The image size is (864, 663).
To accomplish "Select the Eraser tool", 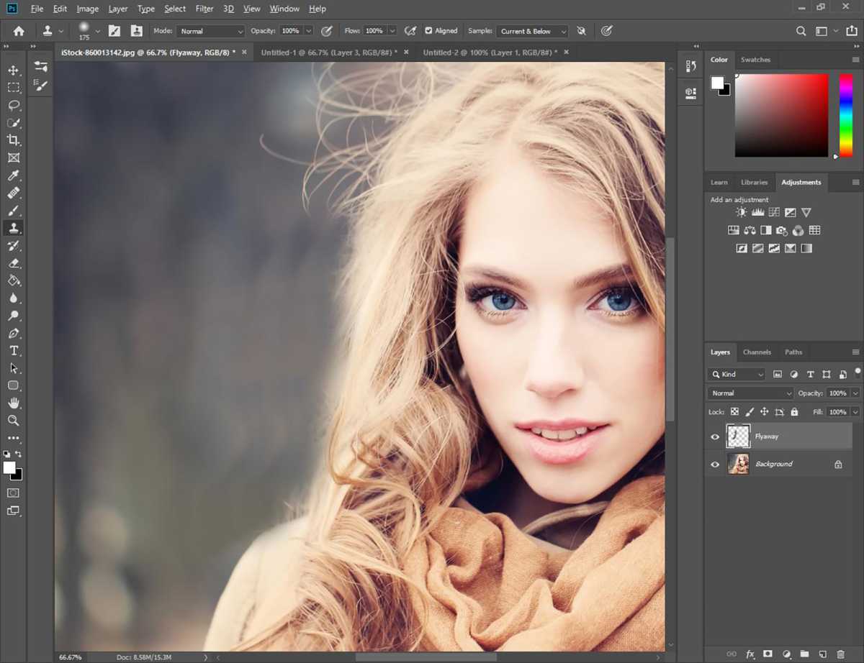I will 14,263.
